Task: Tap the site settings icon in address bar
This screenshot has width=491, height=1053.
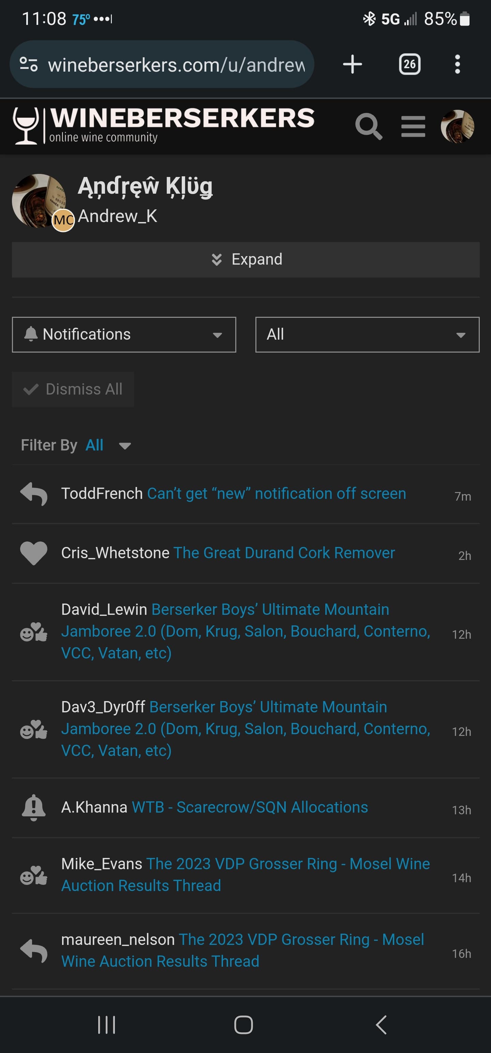Action: [29, 64]
